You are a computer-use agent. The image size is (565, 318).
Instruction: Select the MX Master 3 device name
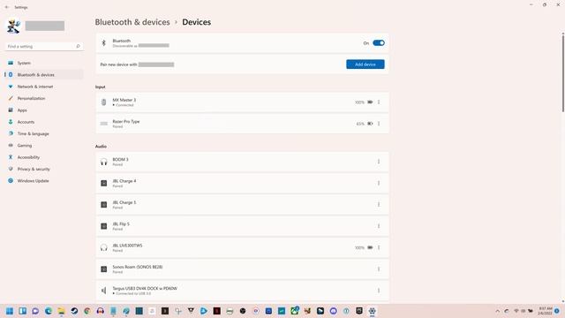(124, 100)
